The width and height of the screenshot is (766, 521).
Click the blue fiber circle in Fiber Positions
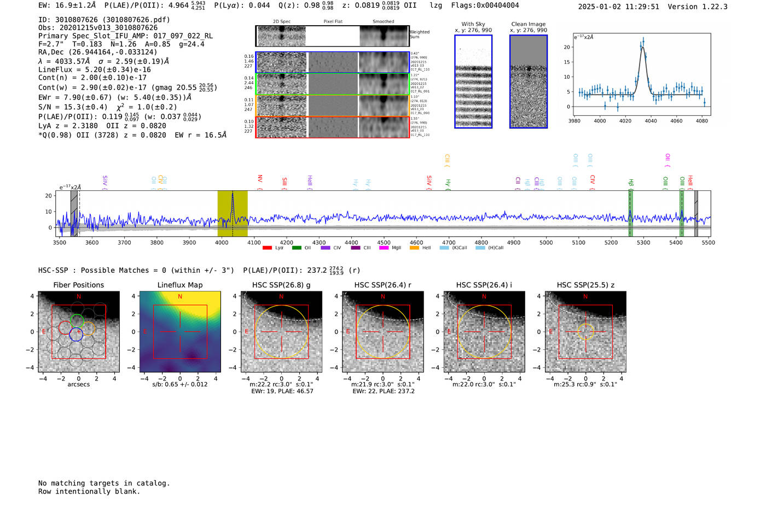tap(76, 335)
